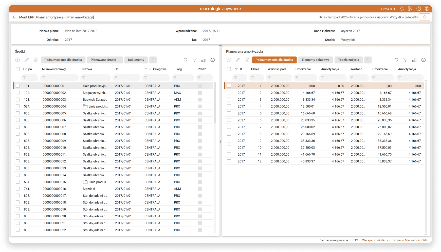The height and width of the screenshot is (252, 441).
Task: Open chart view in Planowana amortyzacja panel
Action: (414, 60)
